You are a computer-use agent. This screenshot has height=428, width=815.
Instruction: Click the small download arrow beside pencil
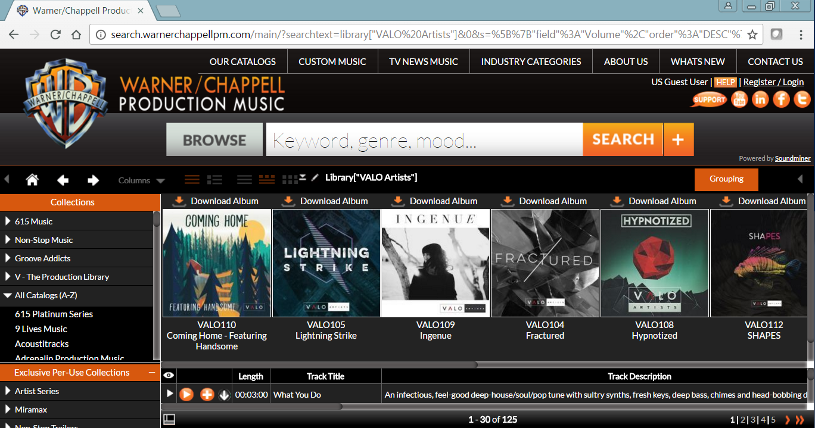303,177
